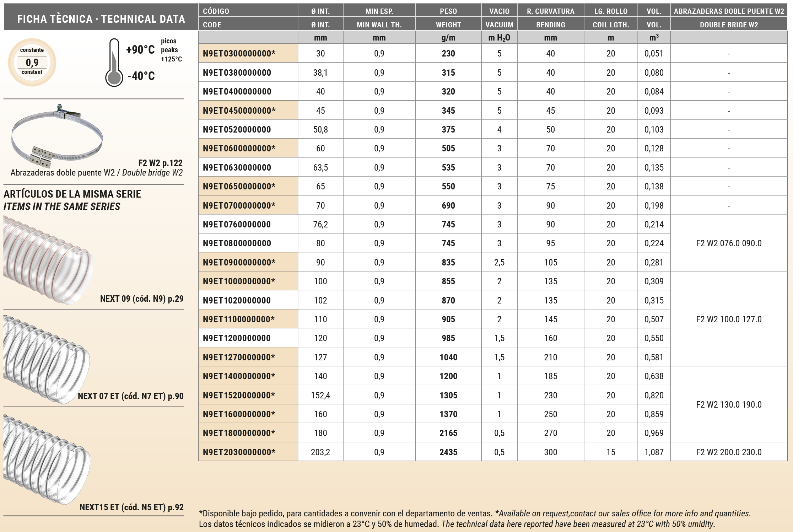This screenshot has height=532, width=793.
Task: Click the F2 W2 200.0 230.0 entry
Action: point(728,452)
